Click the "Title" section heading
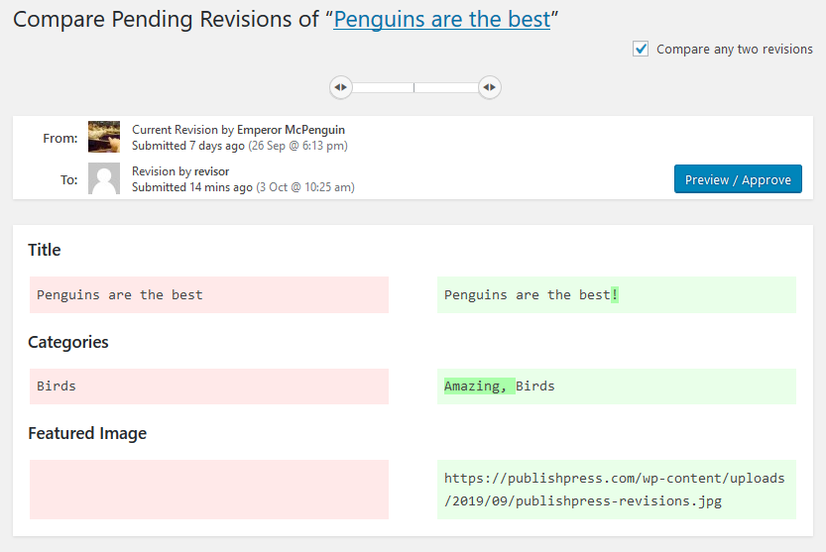The height and width of the screenshot is (552, 826). click(x=45, y=251)
